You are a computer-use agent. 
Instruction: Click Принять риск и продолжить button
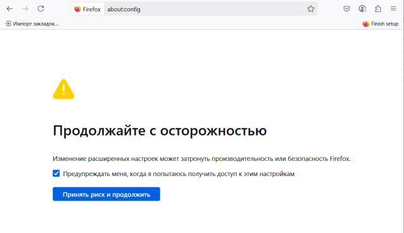[106, 194]
